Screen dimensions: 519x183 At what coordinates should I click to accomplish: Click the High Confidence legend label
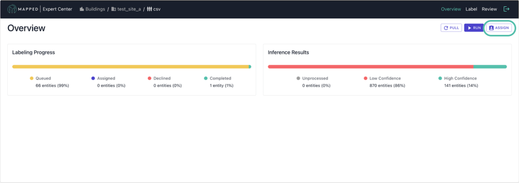coord(460,78)
